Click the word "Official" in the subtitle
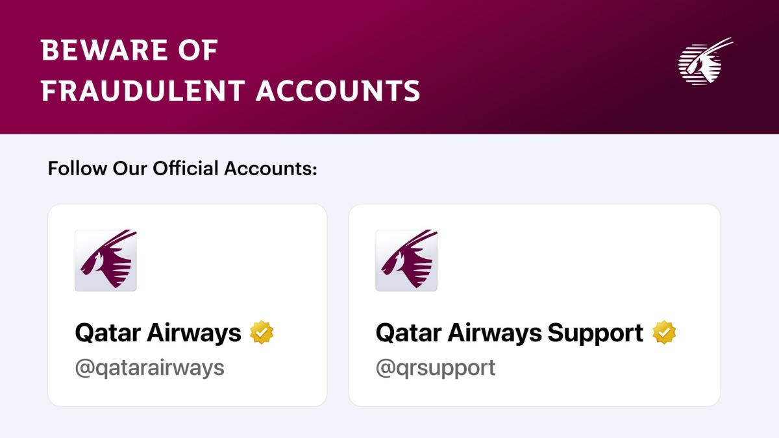This screenshot has height=438, width=779. tap(186, 169)
